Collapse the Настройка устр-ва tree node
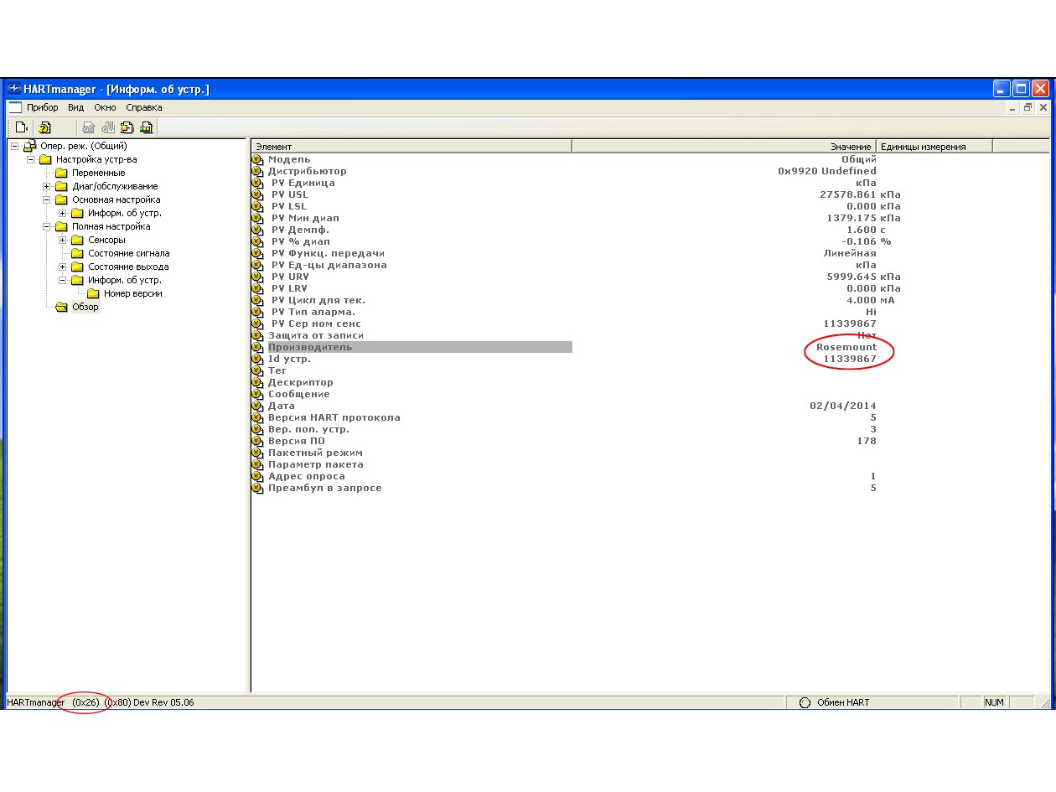This screenshot has width=1056, height=792. 31,159
